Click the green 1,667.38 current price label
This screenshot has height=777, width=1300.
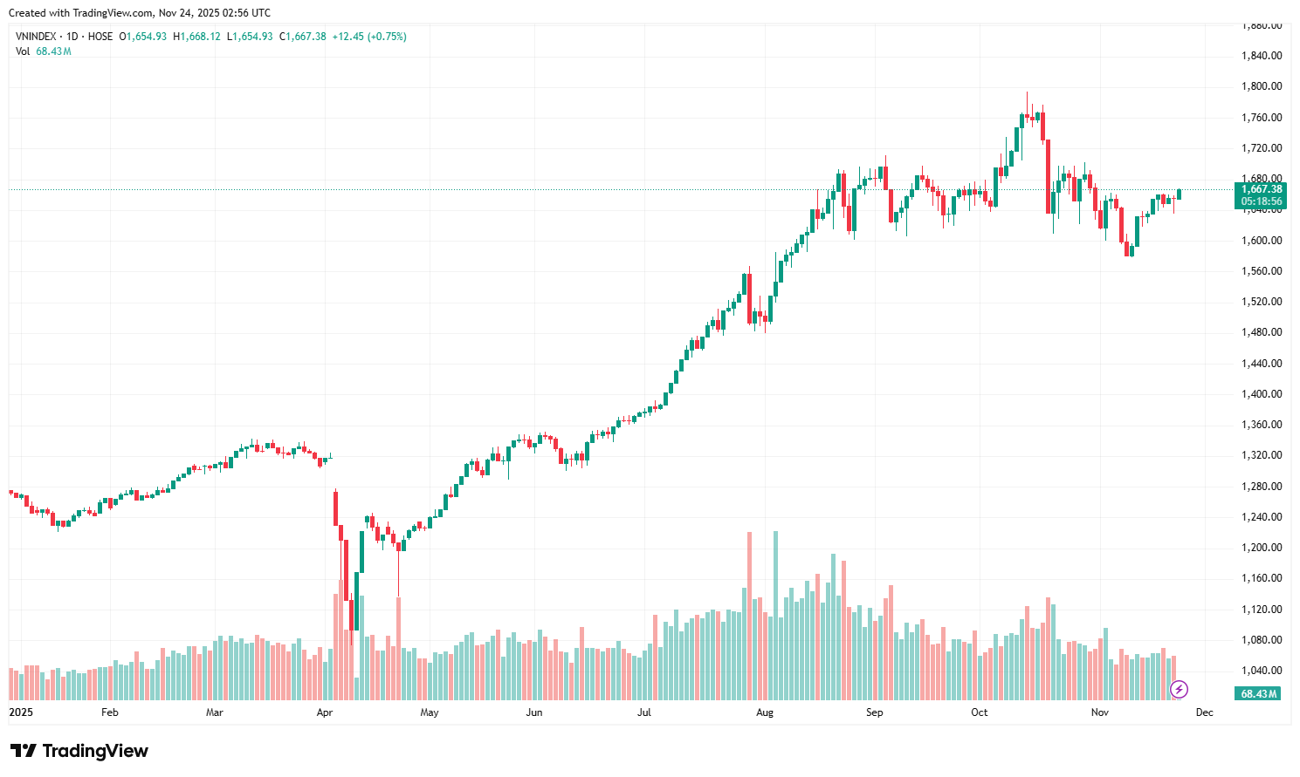click(1262, 189)
